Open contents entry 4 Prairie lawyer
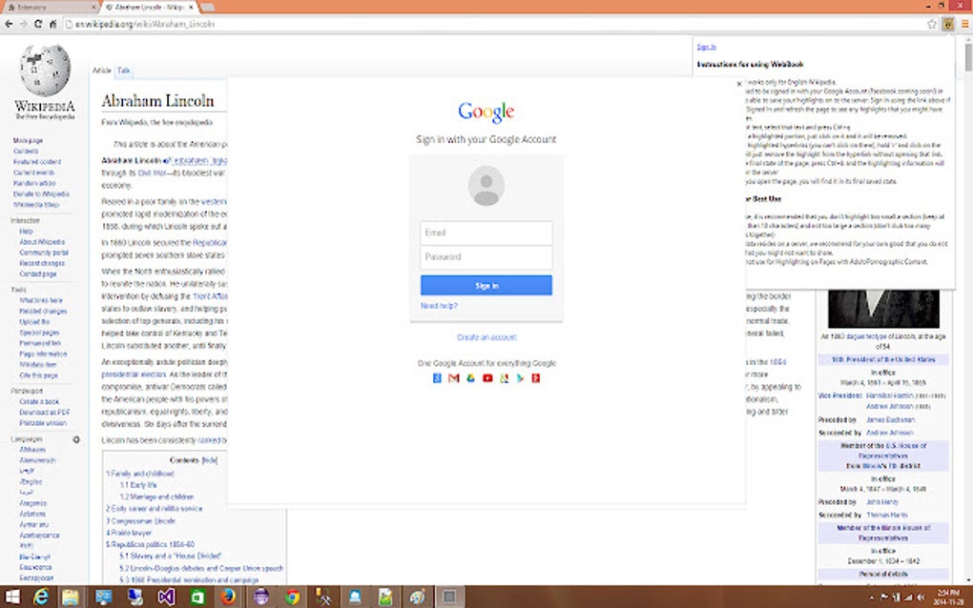This screenshot has width=973, height=608. (129, 533)
